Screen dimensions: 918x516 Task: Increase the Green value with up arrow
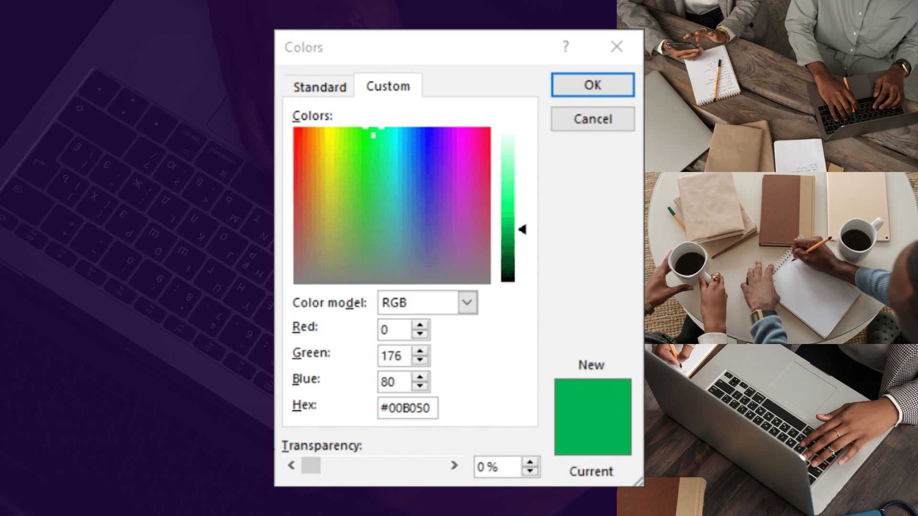click(x=420, y=351)
